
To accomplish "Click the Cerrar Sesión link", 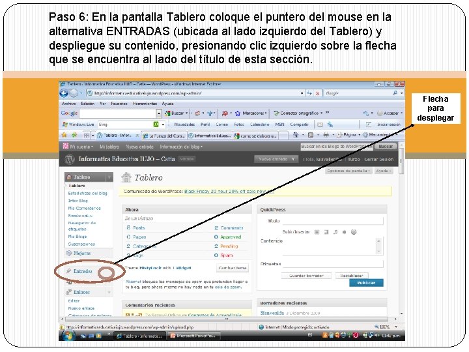I will [x=378, y=159].
